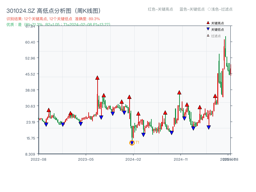Click the 2023-05 x-axis label
This screenshot has width=256, height=192.
coord(86,159)
